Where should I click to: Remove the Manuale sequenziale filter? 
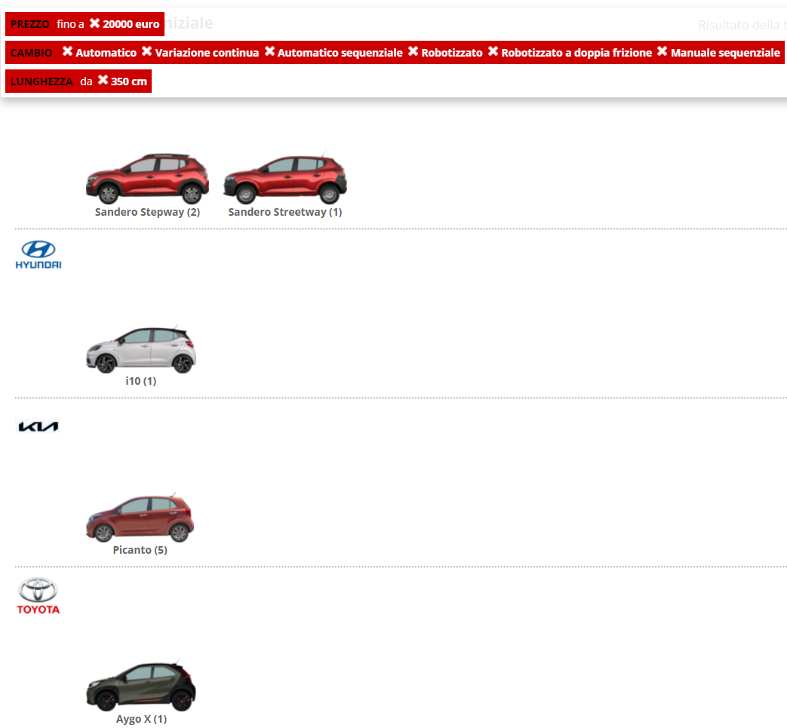pyautogui.click(x=662, y=51)
